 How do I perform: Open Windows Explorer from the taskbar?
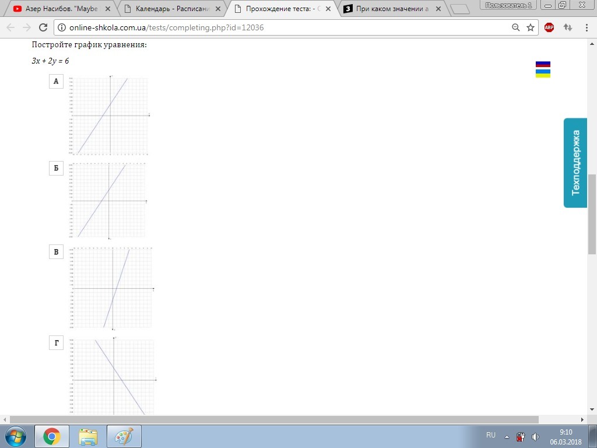pyautogui.click(x=88, y=436)
